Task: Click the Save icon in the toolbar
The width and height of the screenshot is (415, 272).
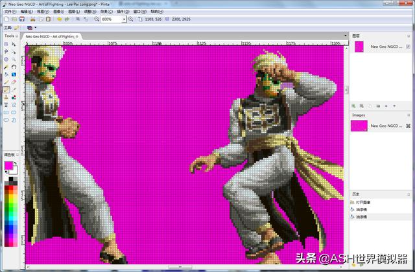Action: (x=22, y=19)
